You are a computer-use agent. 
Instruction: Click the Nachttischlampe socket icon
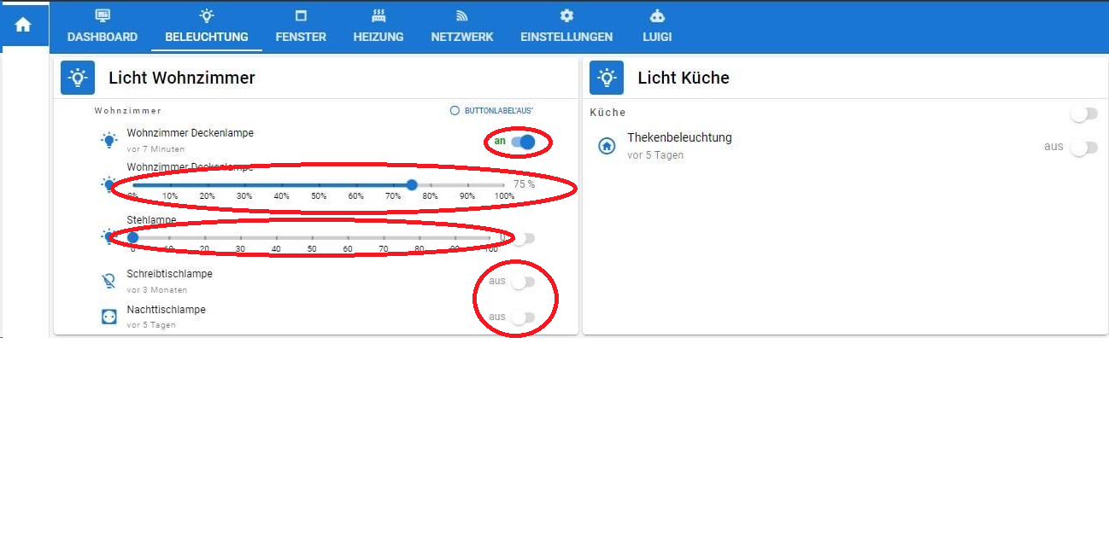click(109, 317)
